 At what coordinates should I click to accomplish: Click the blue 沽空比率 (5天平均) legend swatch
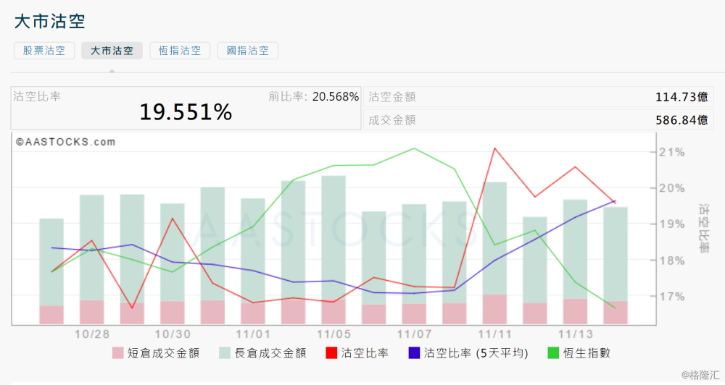coord(414,353)
